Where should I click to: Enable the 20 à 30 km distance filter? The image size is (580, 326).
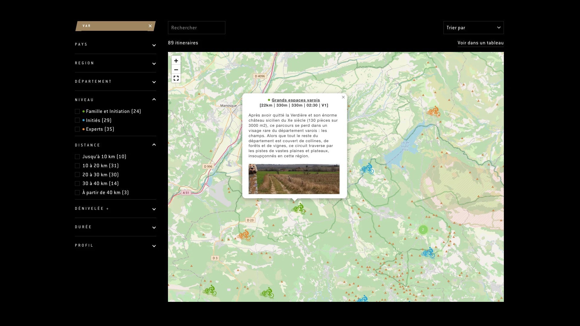click(77, 175)
